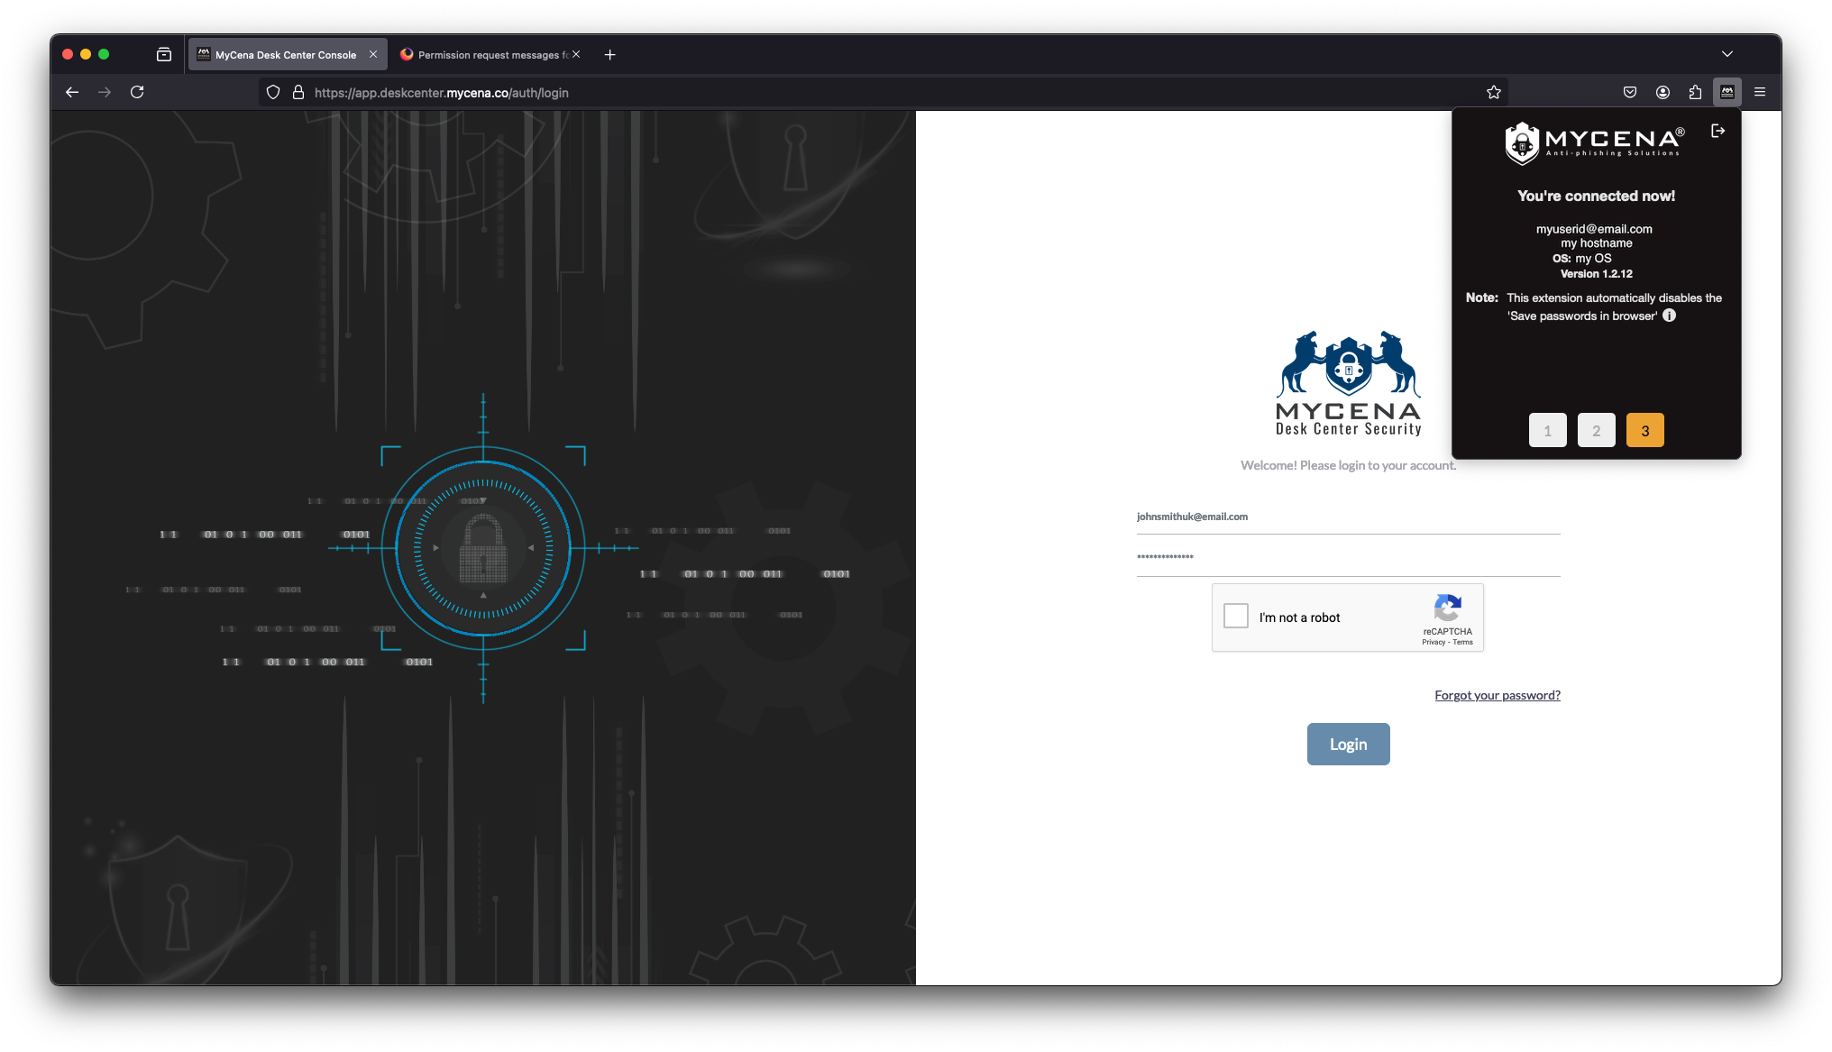Screen dimensions: 1832x1052
Task: Open the Firefox account icon
Action: tap(1663, 92)
